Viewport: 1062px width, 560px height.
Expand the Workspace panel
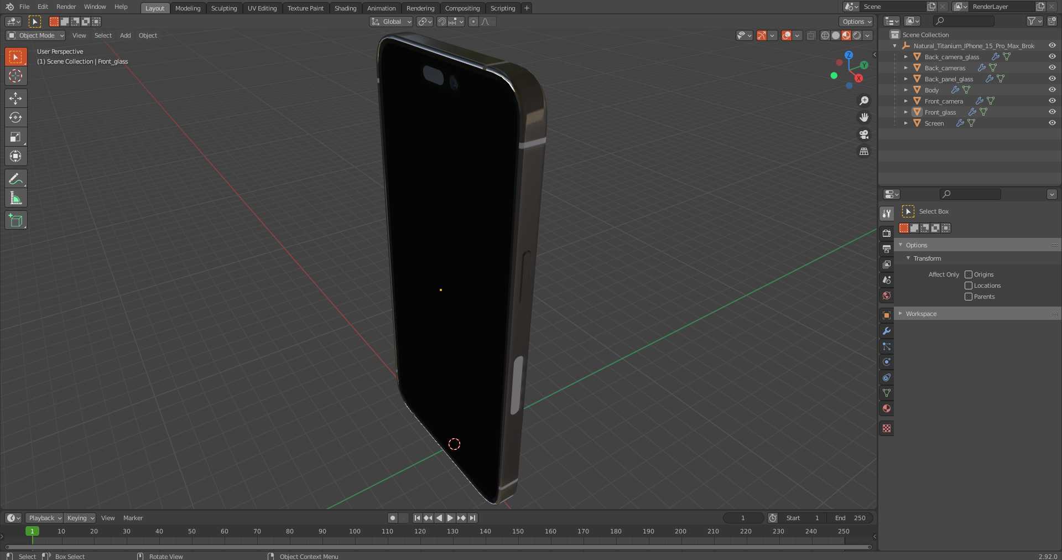(x=977, y=314)
